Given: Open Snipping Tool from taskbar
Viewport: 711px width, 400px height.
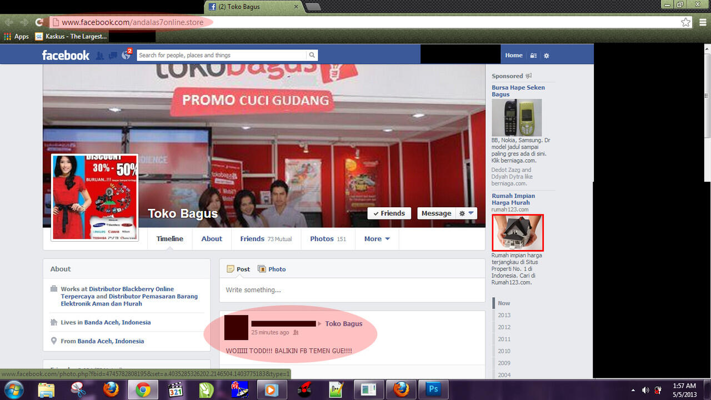Looking at the screenshot, I should (x=79, y=389).
